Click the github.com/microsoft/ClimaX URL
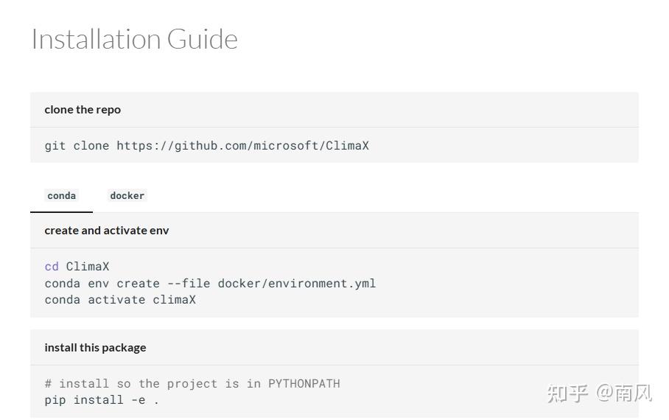 (242, 145)
